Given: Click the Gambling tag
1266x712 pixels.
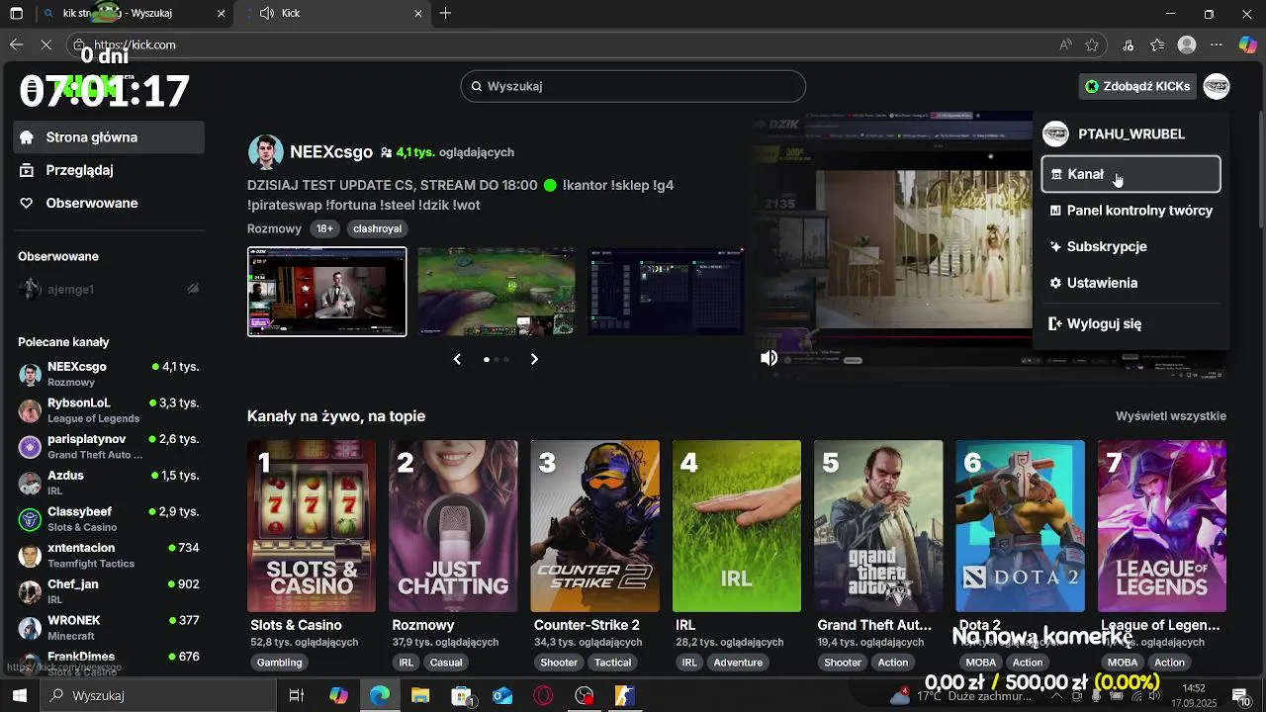Looking at the screenshot, I should pyautogui.click(x=280, y=663).
